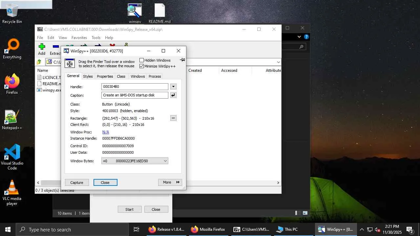This screenshot has width=420, height=236.
Task: Switch to details view in Explorer status bar
Action: tap(298, 213)
